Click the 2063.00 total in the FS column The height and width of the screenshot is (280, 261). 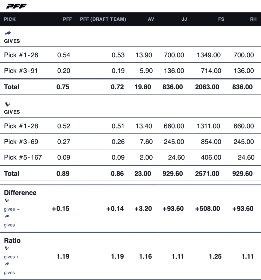pyautogui.click(x=207, y=87)
